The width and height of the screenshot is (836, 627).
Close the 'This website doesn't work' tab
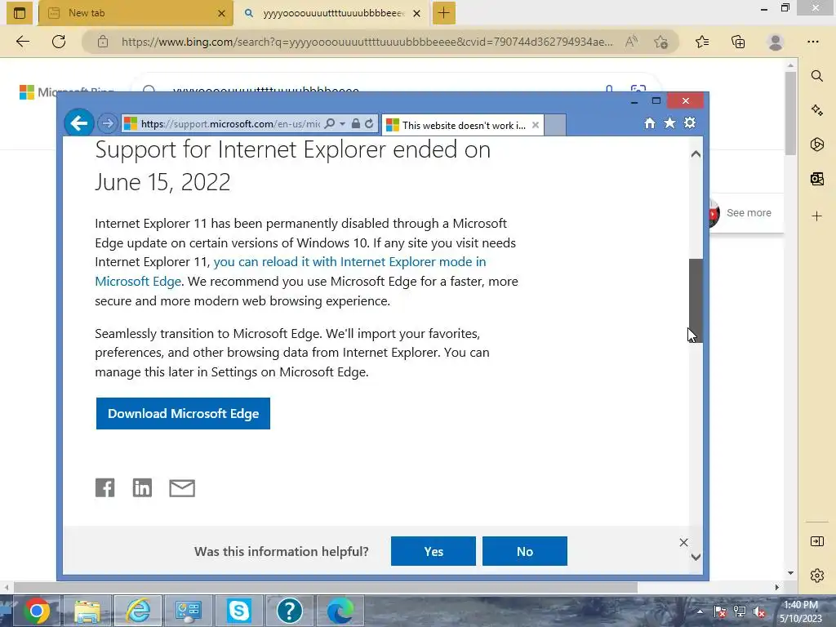(536, 125)
